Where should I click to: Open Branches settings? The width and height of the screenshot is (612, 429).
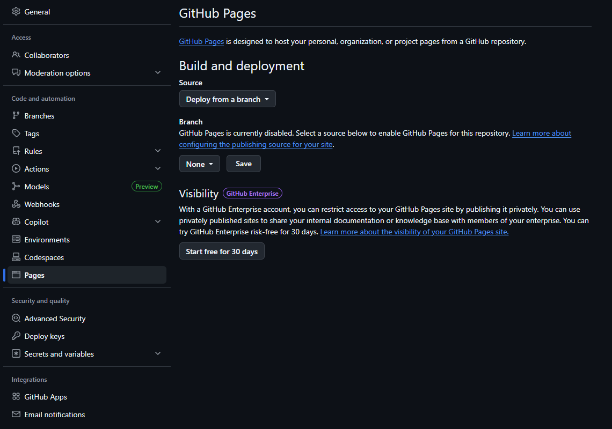point(86,116)
